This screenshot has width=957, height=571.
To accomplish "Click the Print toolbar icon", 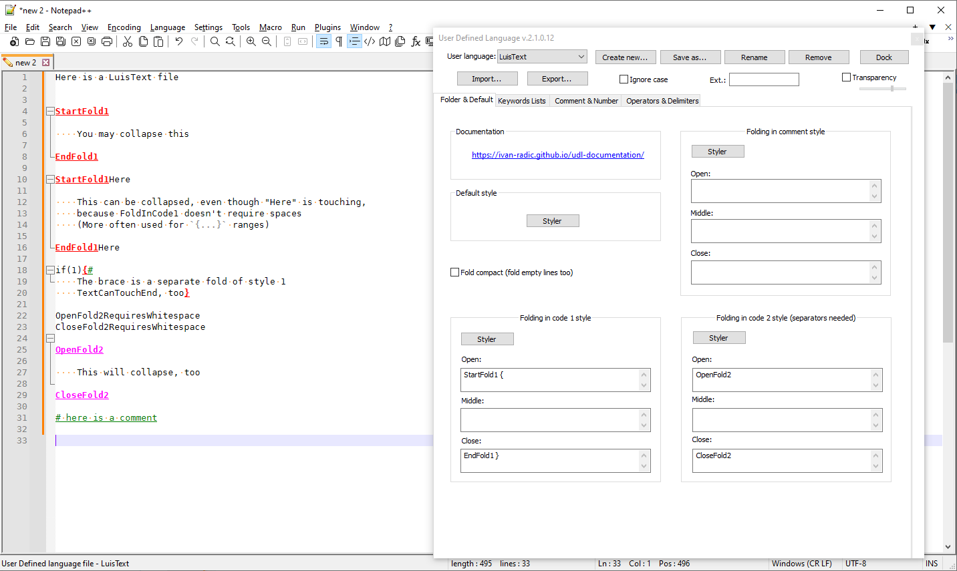I will pyautogui.click(x=107, y=41).
